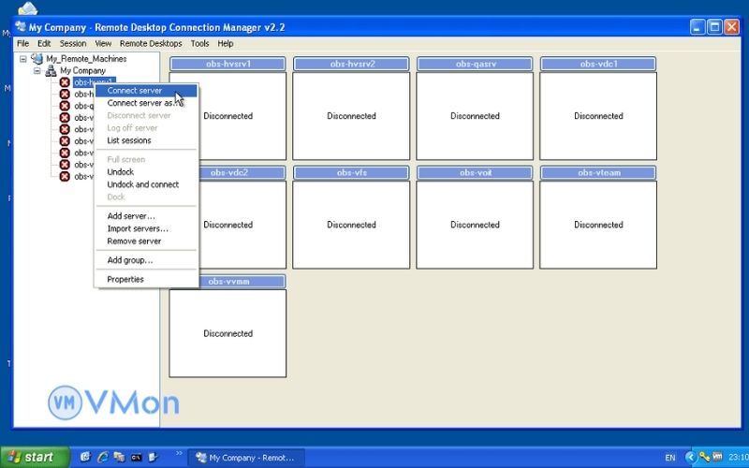Collapse the My_Remote_Machines tree node

[x=22, y=59]
